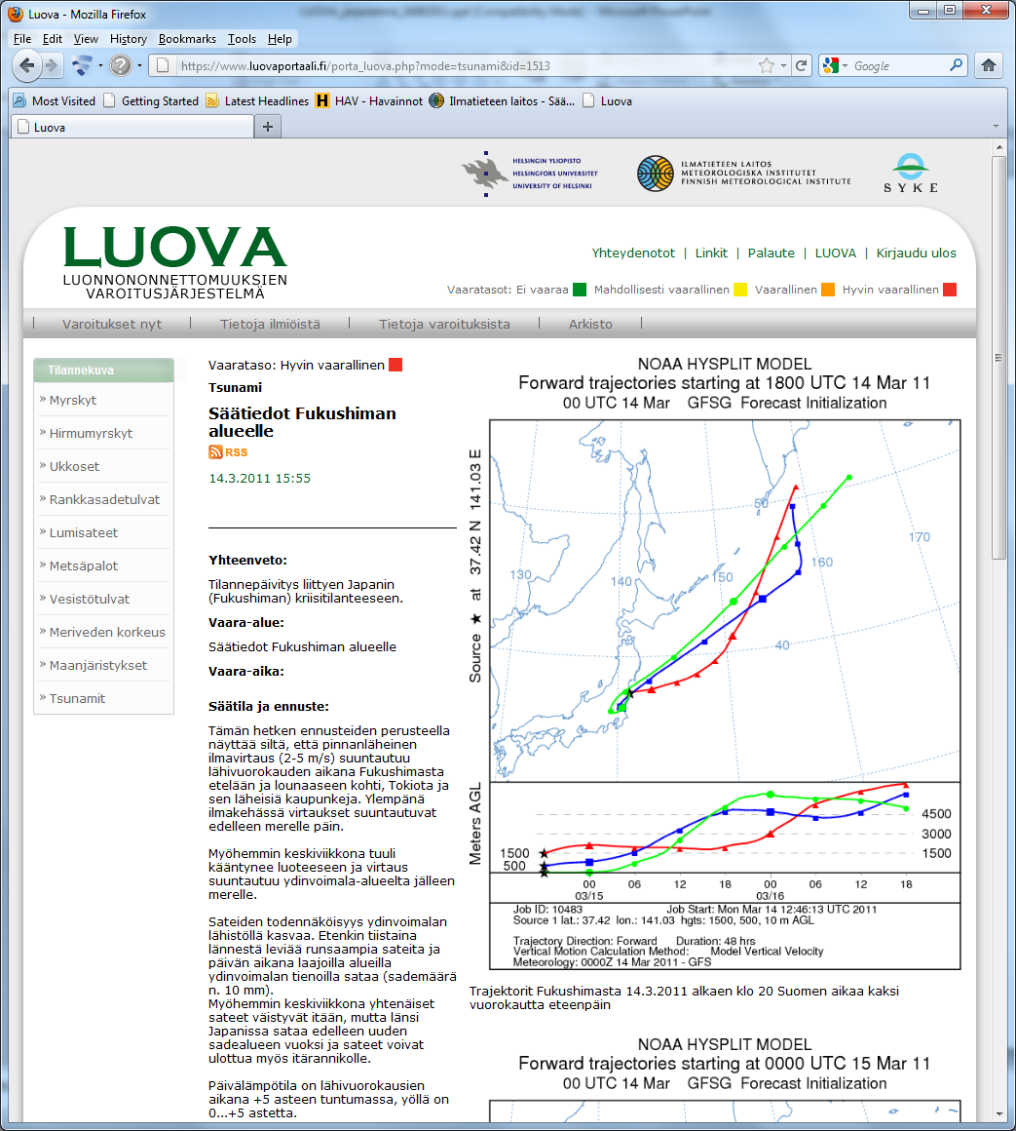Click the yellow Mahdollisesti vaarallinen legend swatch
Viewport: 1016px width, 1131px height.
coord(740,290)
